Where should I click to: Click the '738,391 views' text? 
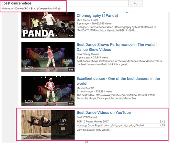tap(104, 91)
